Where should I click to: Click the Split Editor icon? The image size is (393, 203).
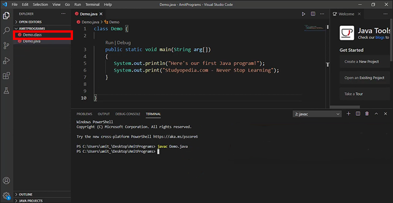pos(313,14)
